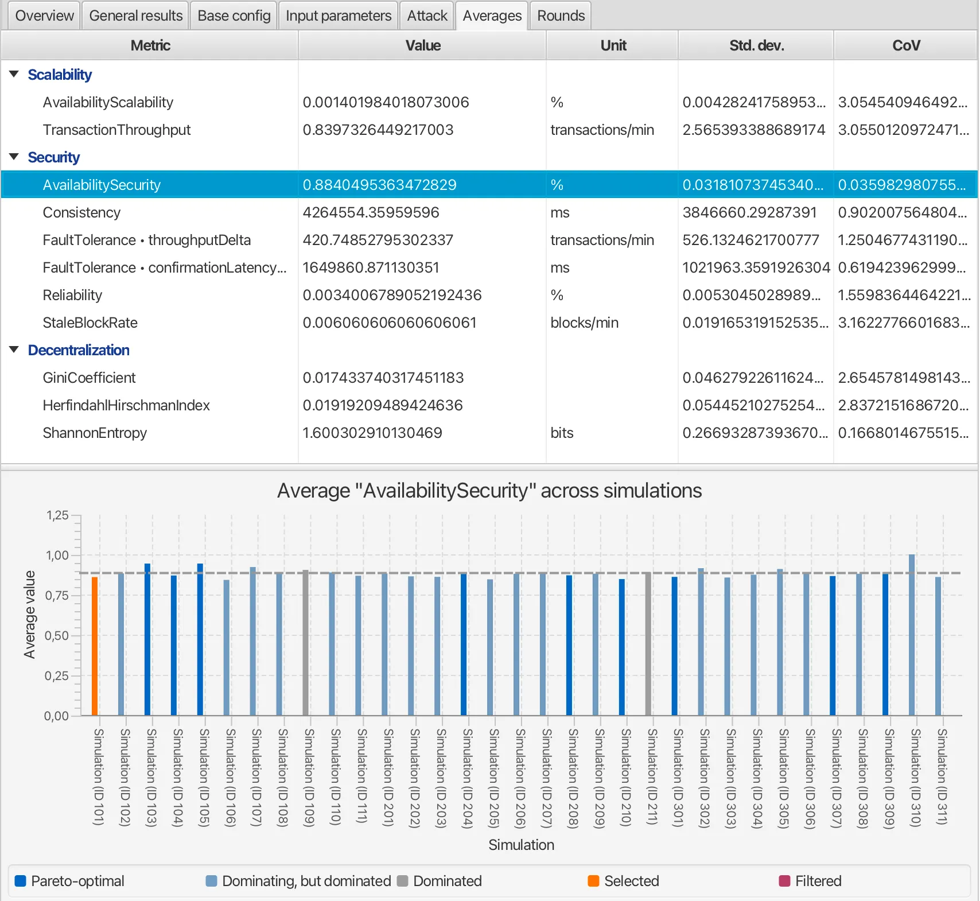Select FaultTolerance confirmationLatency row
The height and width of the screenshot is (901, 980).
pyautogui.click(x=489, y=267)
